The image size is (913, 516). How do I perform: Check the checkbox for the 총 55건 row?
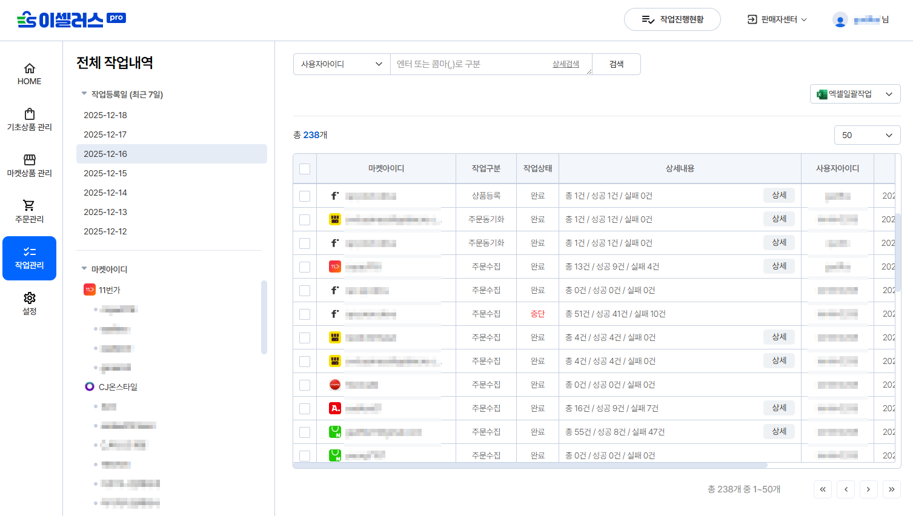(305, 432)
